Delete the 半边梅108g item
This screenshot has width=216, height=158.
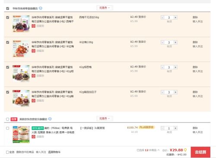195,42
